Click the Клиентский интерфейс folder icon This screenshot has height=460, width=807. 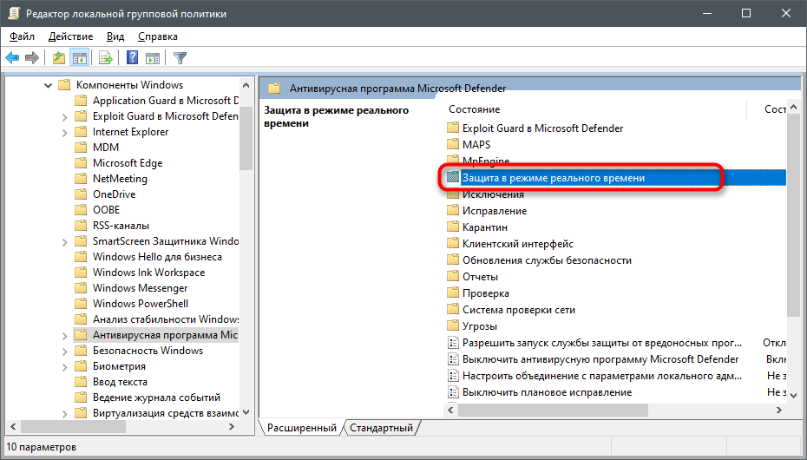453,243
